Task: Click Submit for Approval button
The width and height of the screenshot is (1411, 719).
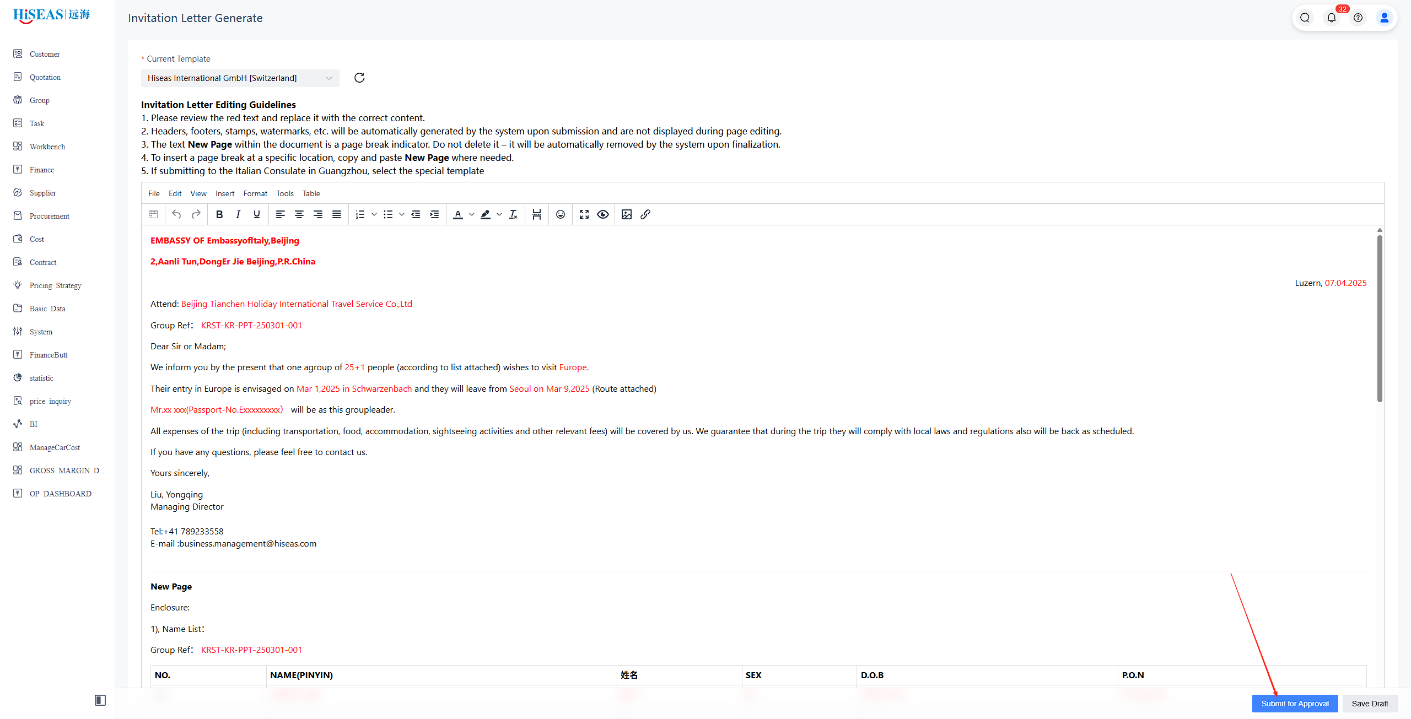Action: (1295, 704)
